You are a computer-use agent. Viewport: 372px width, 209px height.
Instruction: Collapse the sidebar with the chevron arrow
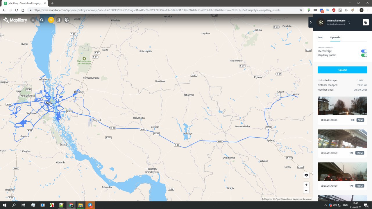click(311, 22)
